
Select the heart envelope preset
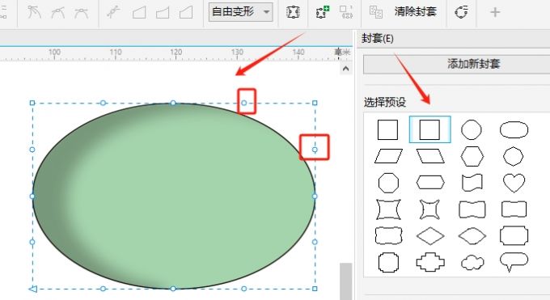[x=514, y=183]
